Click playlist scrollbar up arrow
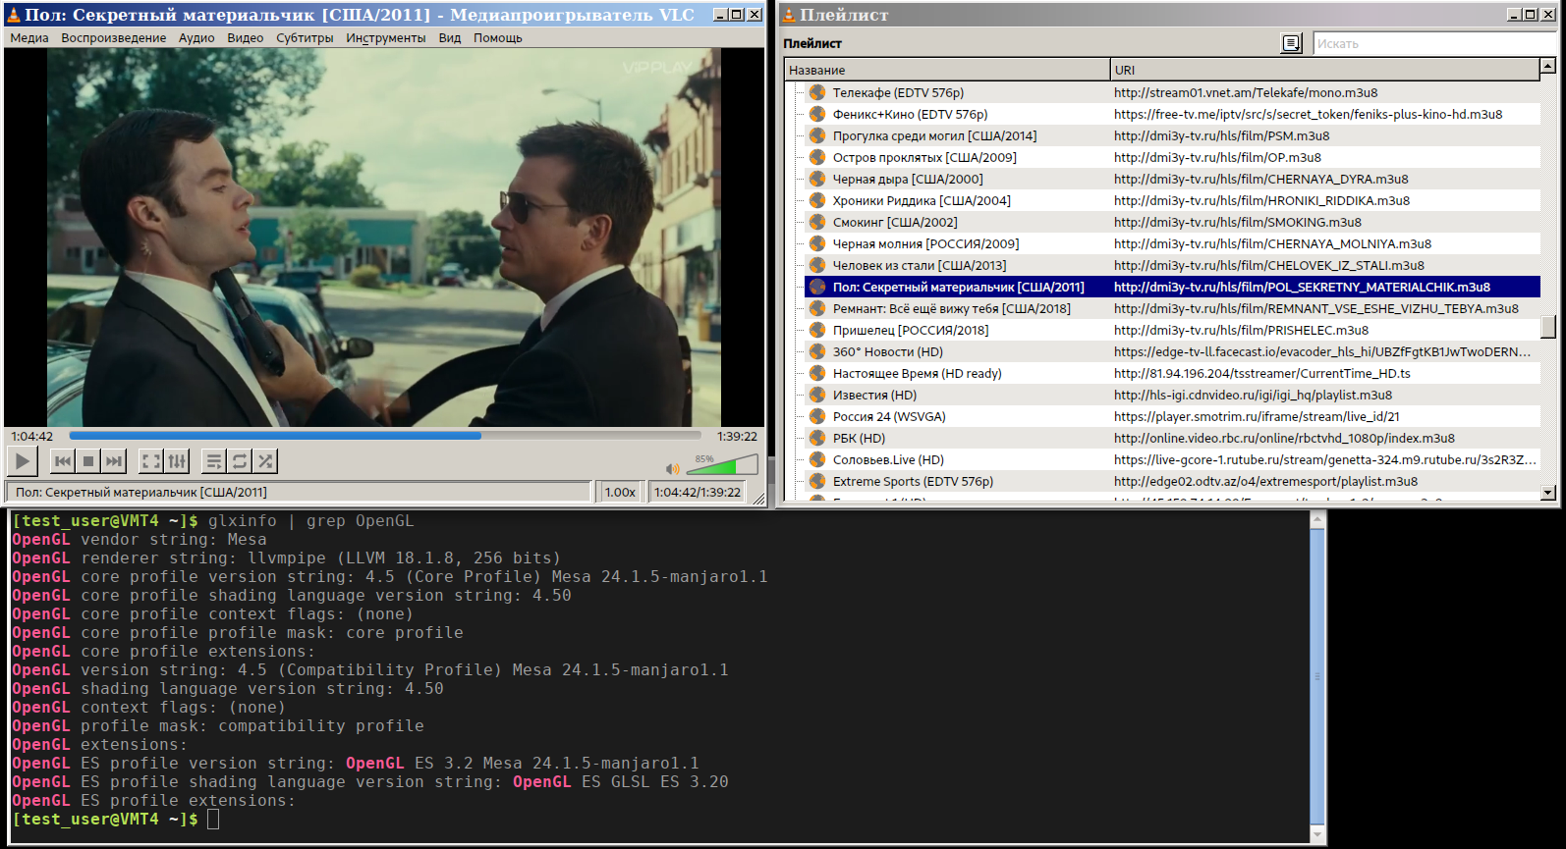Screen dimensions: 1566x849 [x=1548, y=66]
